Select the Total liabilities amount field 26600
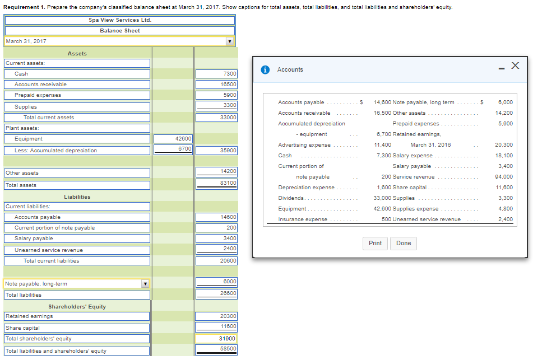This screenshot has width=533, height=360. 216,294
